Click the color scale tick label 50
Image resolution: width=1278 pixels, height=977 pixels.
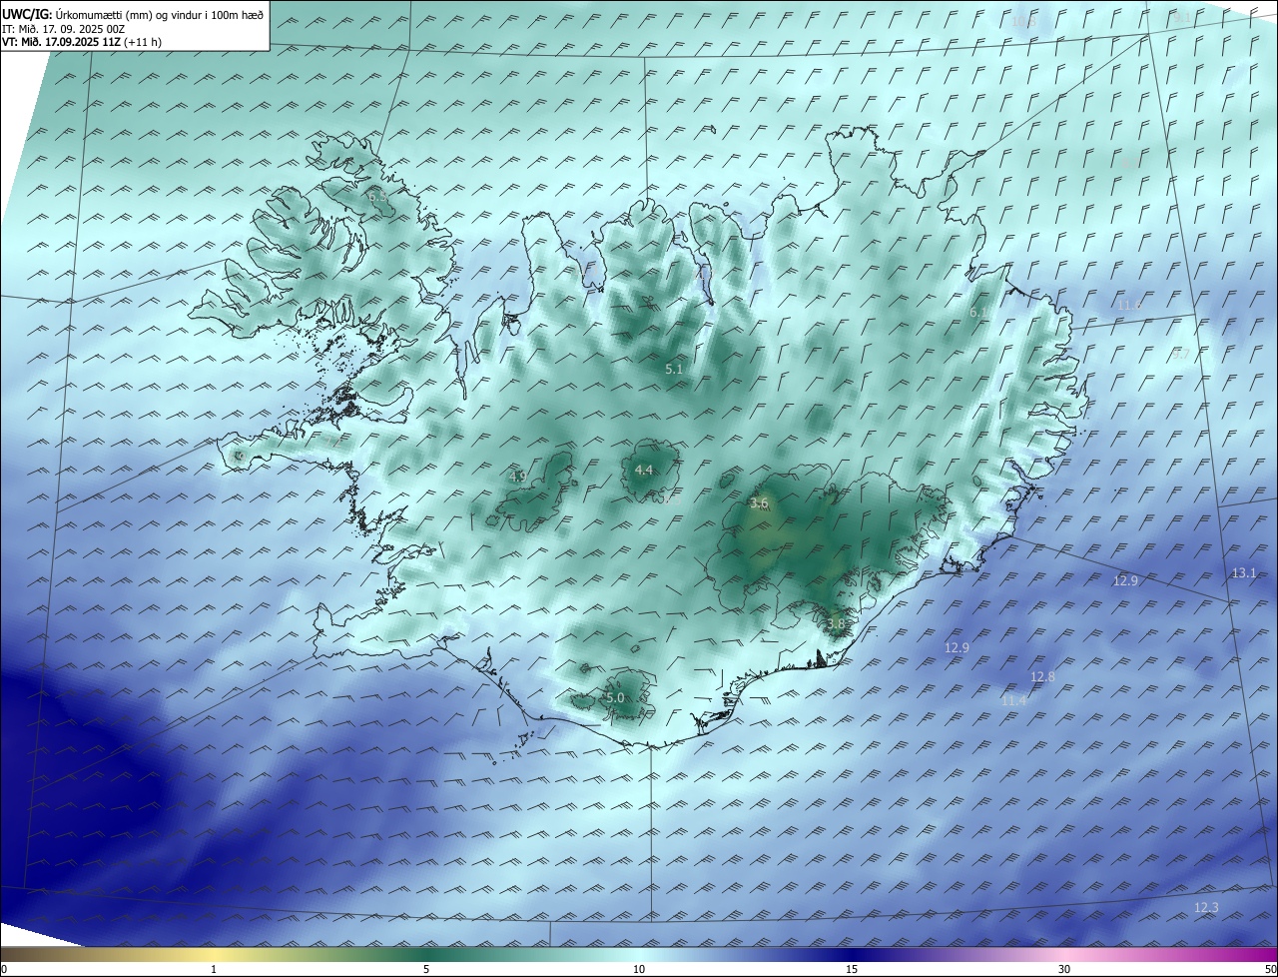pos(1270,969)
